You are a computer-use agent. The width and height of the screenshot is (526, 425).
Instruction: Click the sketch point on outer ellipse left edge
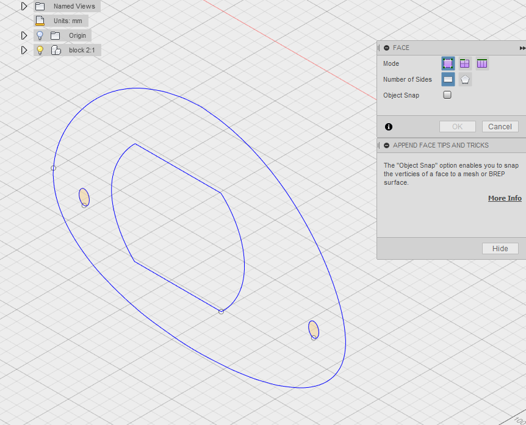point(53,168)
